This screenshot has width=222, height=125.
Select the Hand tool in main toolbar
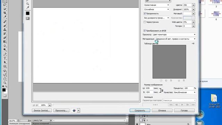(x=5, y=79)
